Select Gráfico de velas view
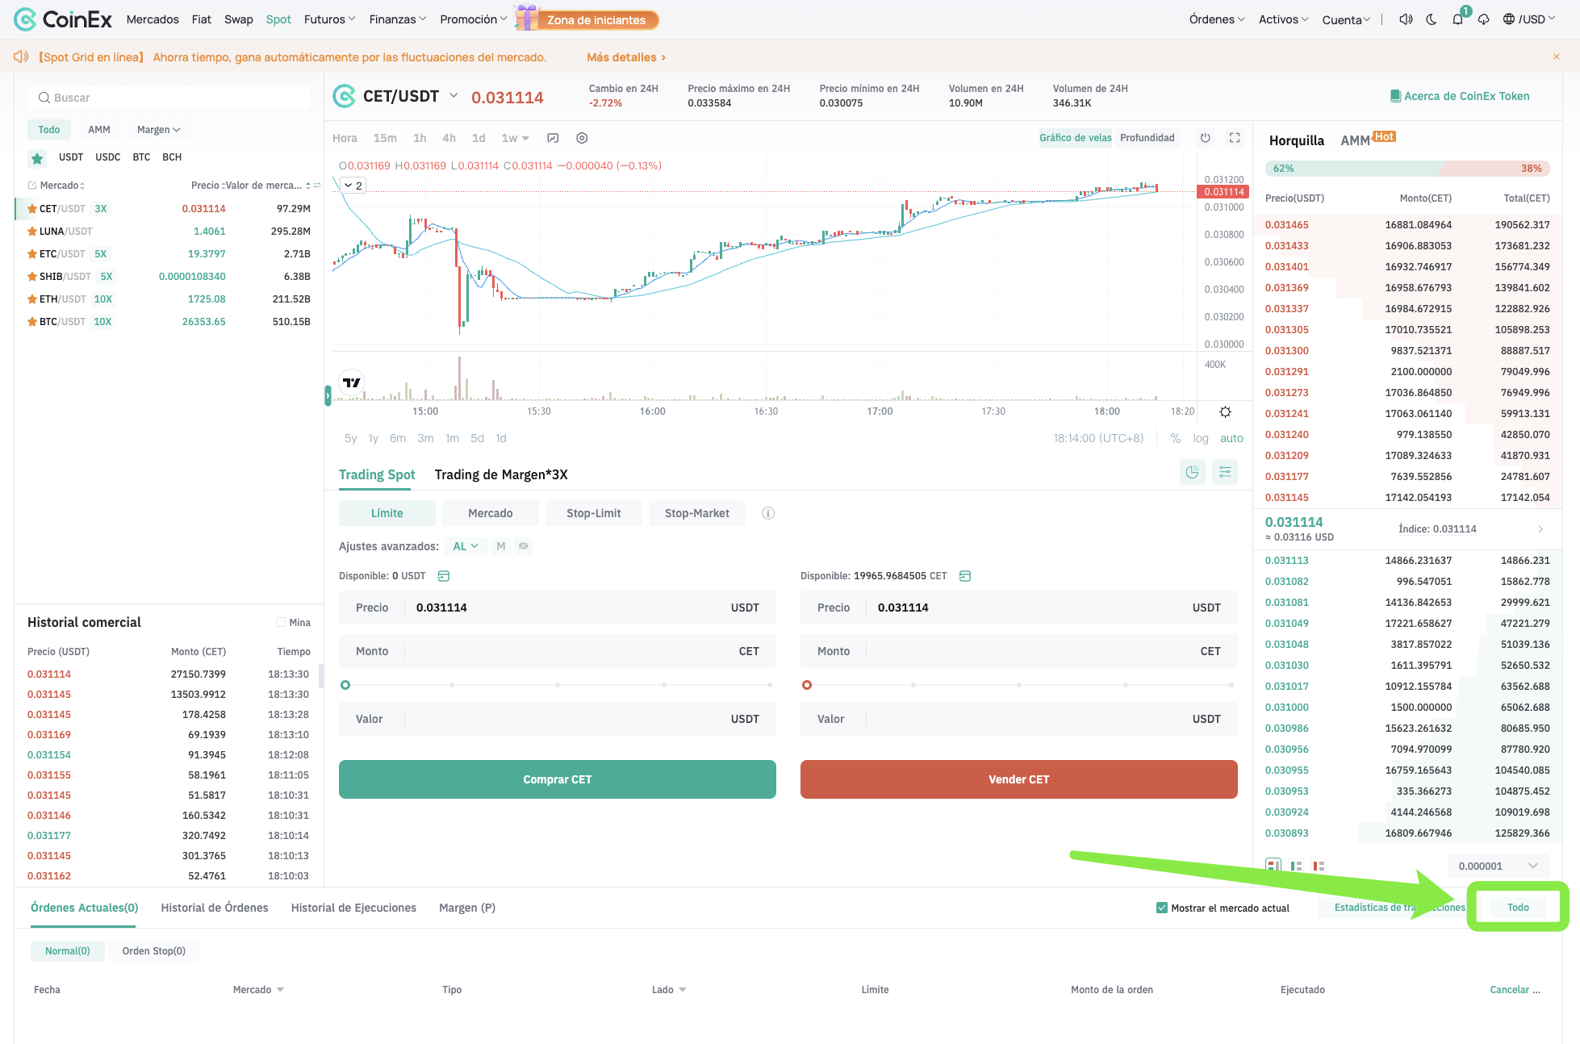This screenshot has height=1044, width=1580. pos(1076,138)
